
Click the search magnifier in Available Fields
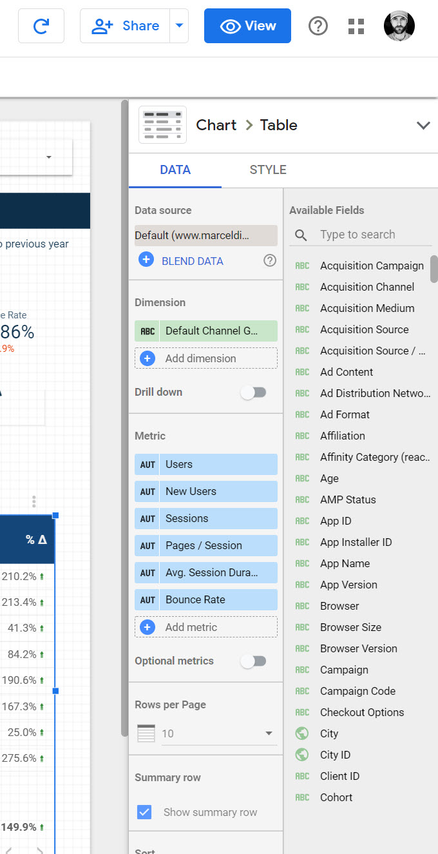pyautogui.click(x=301, y=235)
